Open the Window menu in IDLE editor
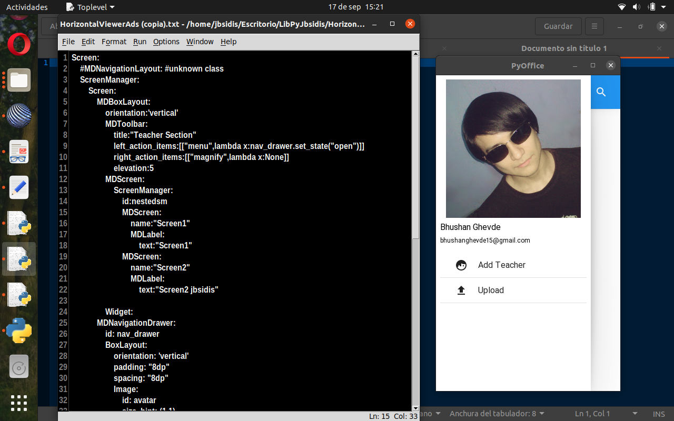This screenshot has height=421, width=674. (x=200, y=42)
